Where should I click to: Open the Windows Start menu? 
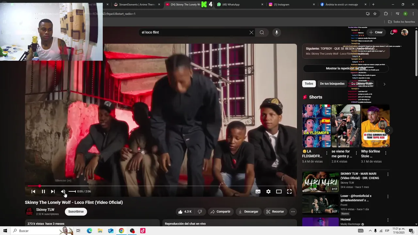[x=5, y=231]
